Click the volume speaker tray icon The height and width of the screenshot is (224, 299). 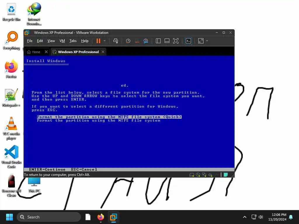(261, 217)
